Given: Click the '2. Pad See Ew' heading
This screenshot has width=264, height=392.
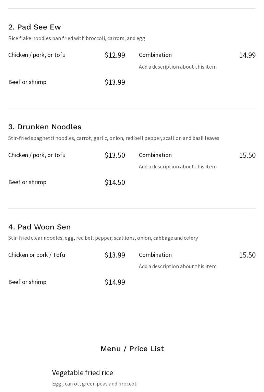Looking at the screenshot, I should coord(35,27).
